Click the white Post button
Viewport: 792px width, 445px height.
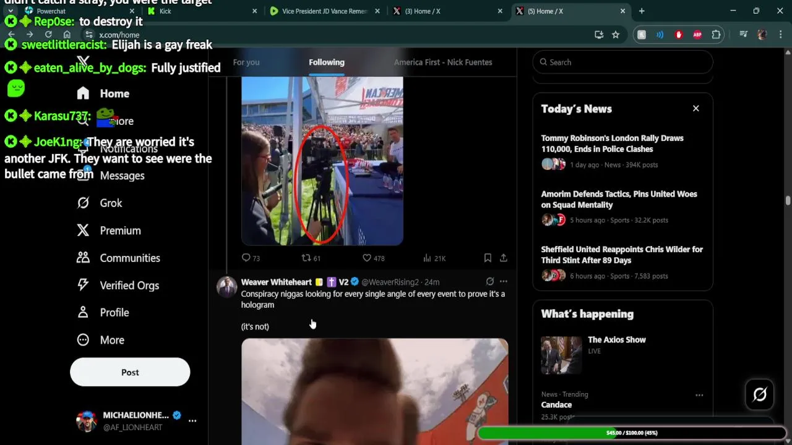[130, 372]
